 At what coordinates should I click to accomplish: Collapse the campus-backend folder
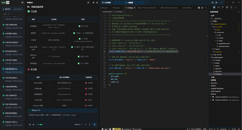(220, 24)
